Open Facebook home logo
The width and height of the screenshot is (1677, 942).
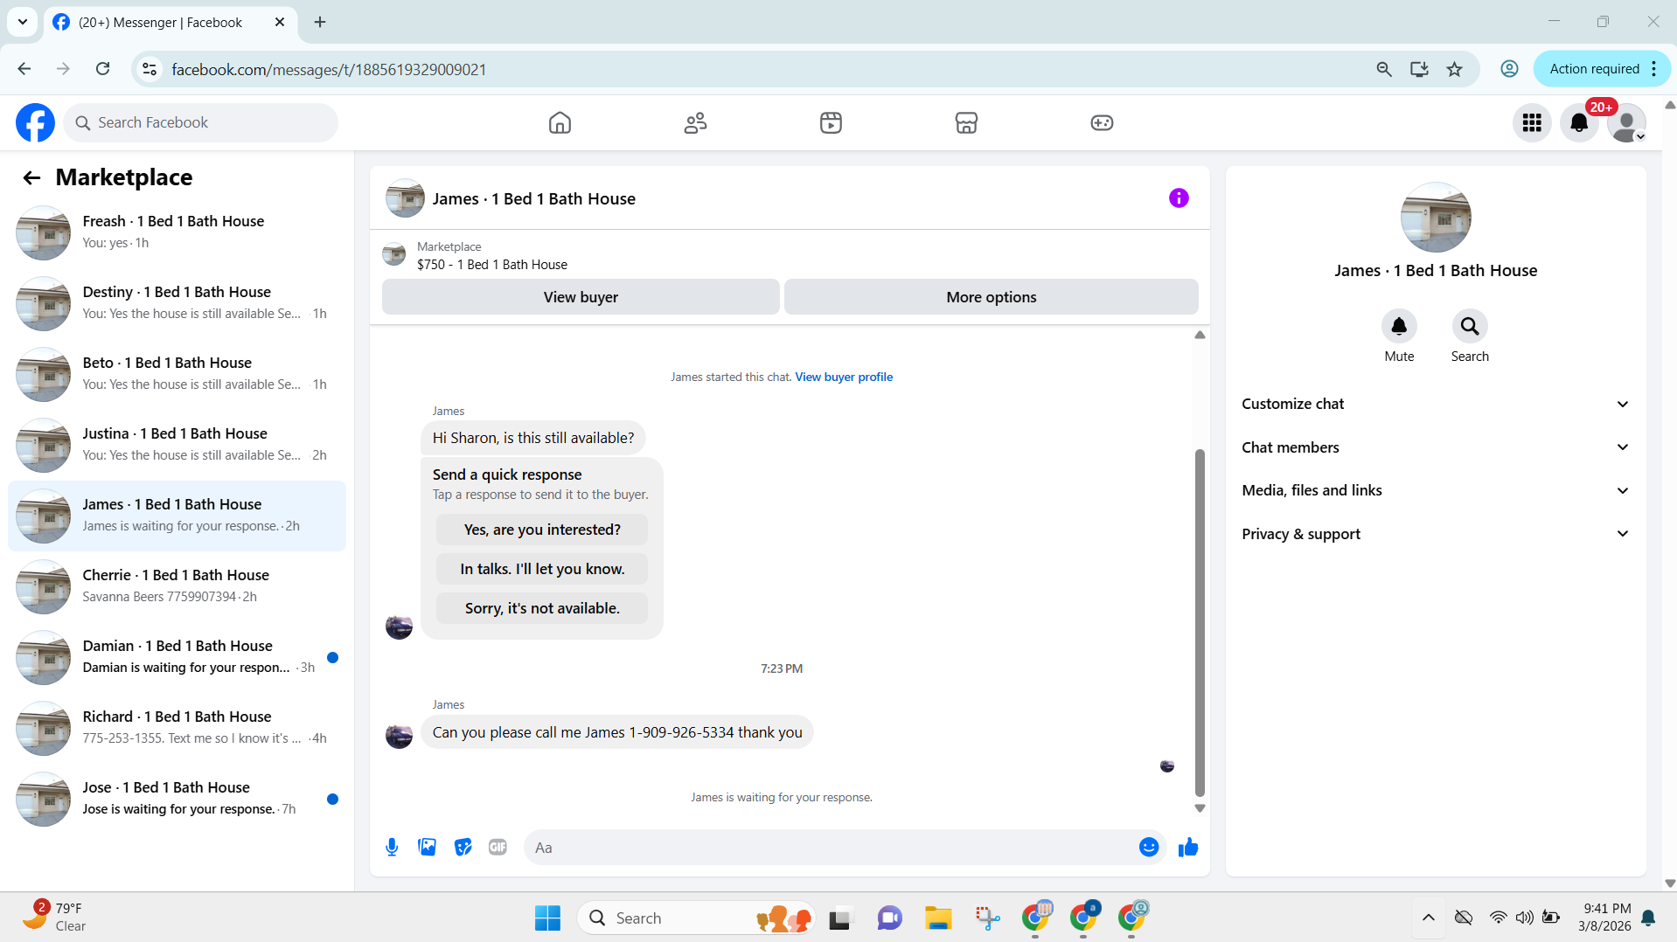pyautogui.click(x=35, y=122)
